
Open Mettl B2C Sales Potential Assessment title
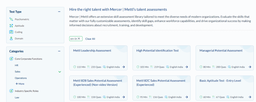[161, 83]
